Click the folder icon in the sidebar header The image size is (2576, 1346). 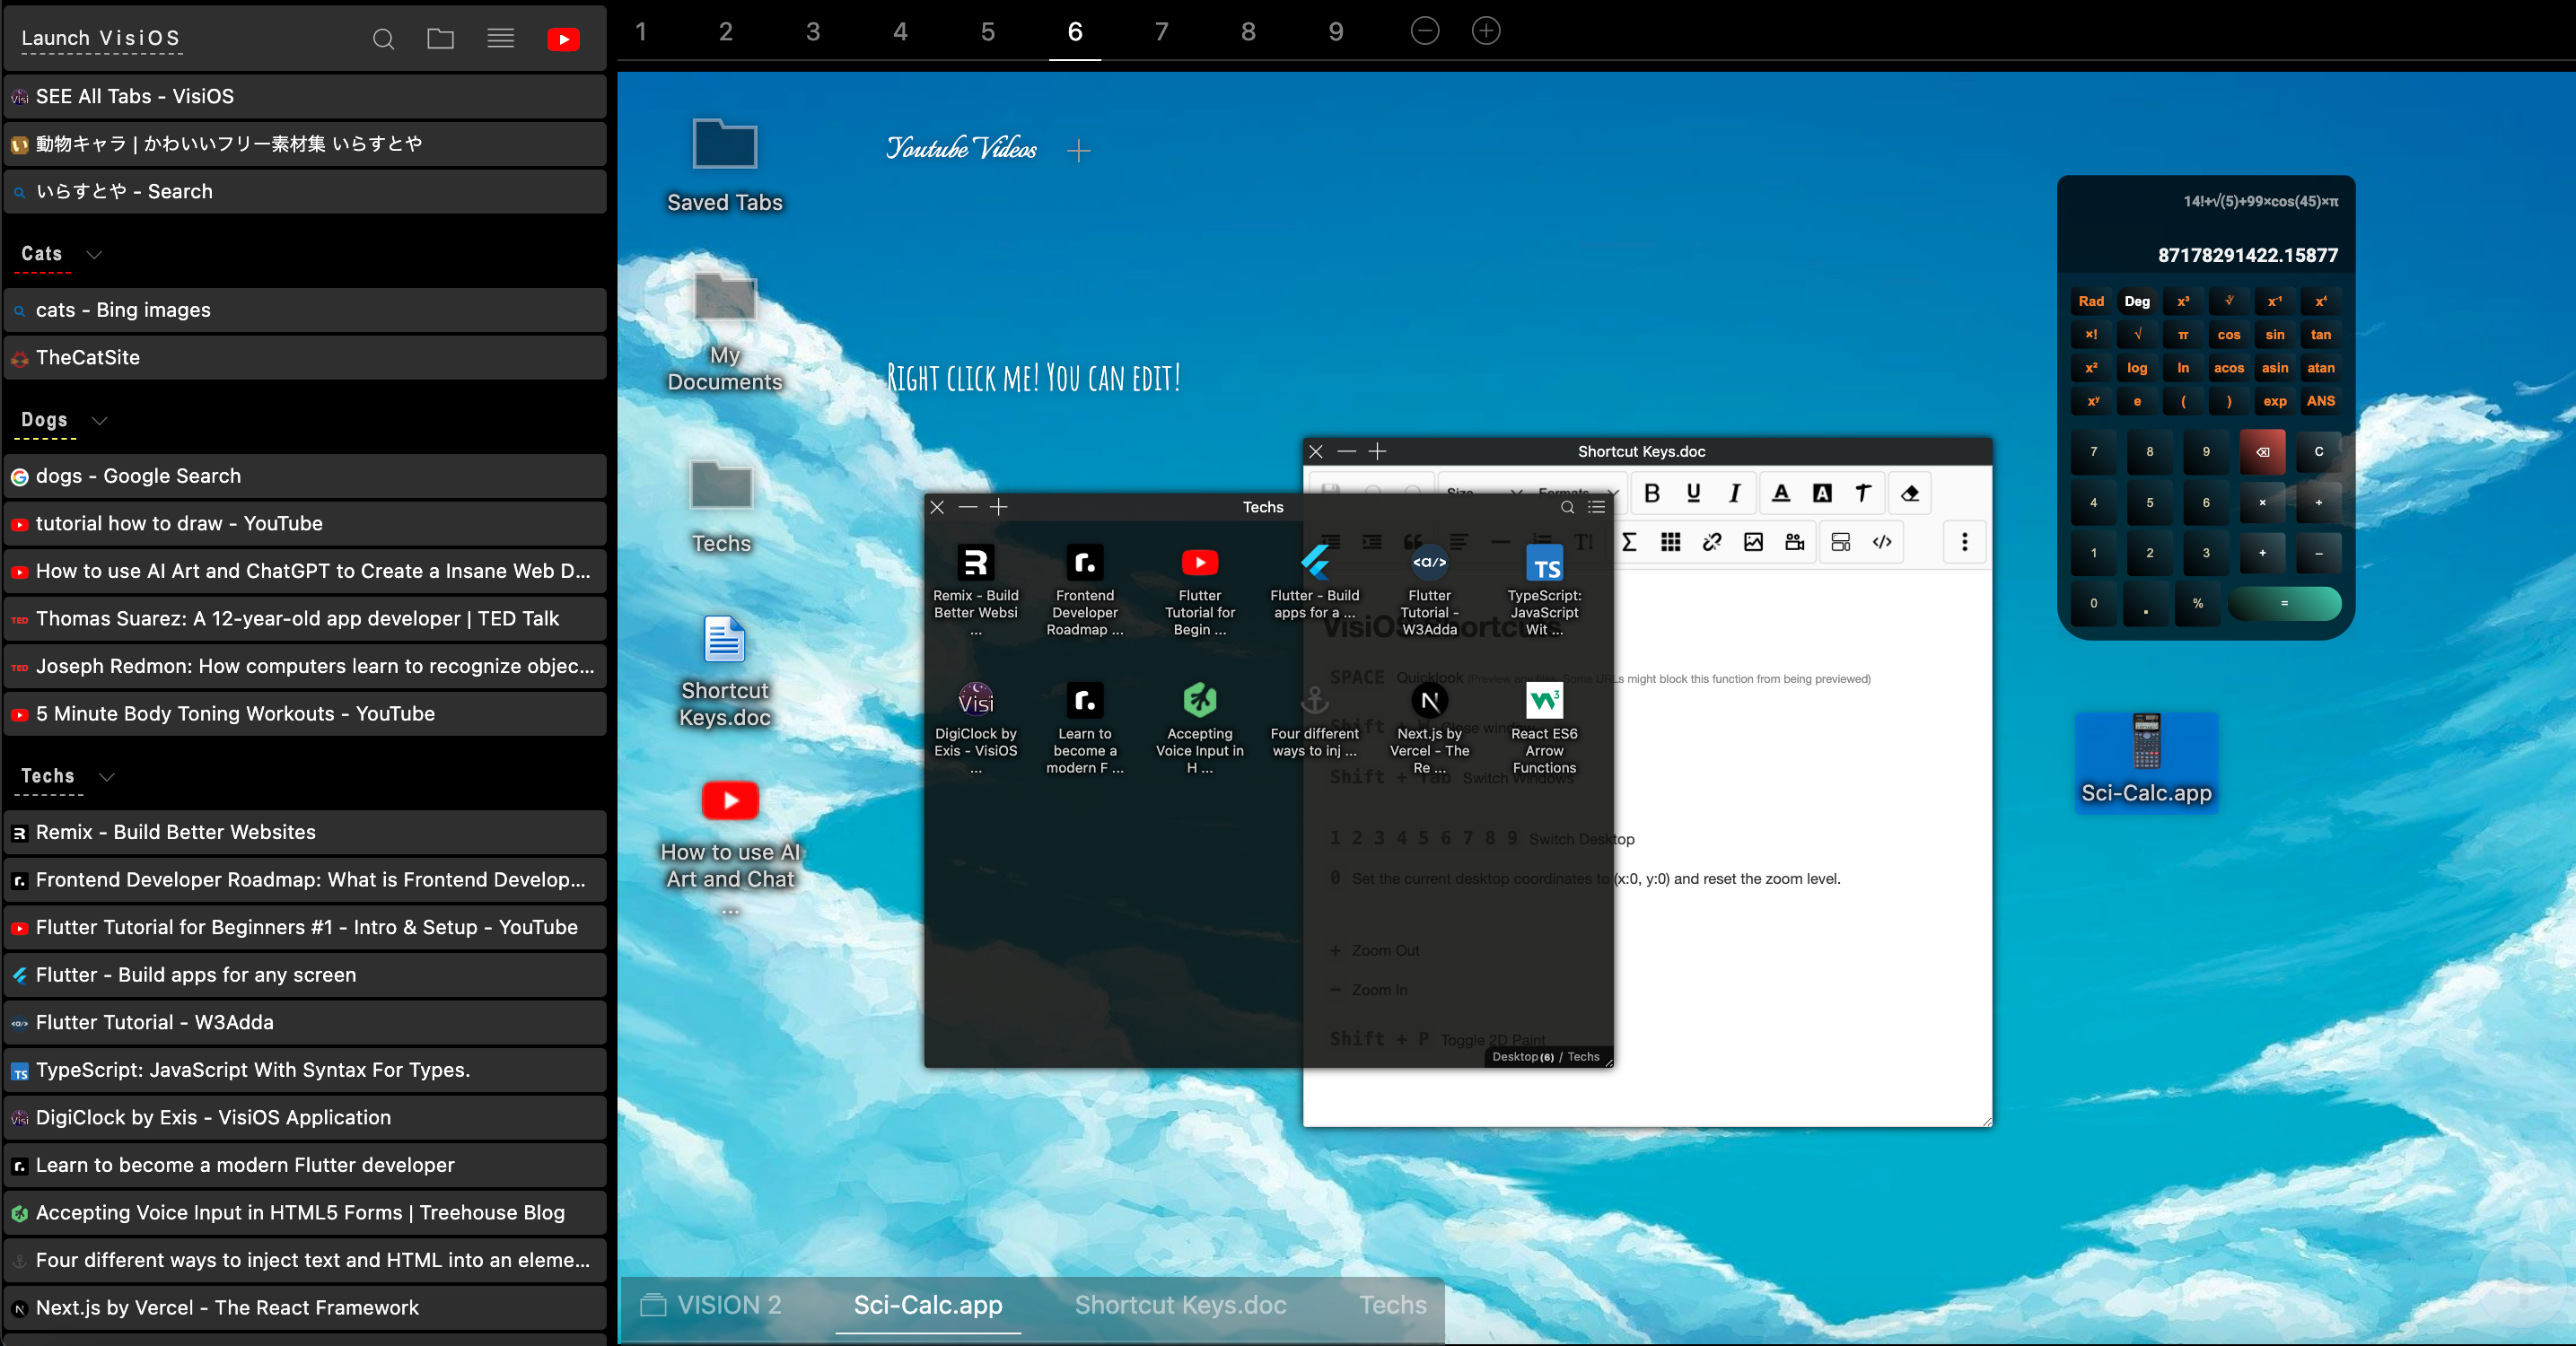click(441, 39)
